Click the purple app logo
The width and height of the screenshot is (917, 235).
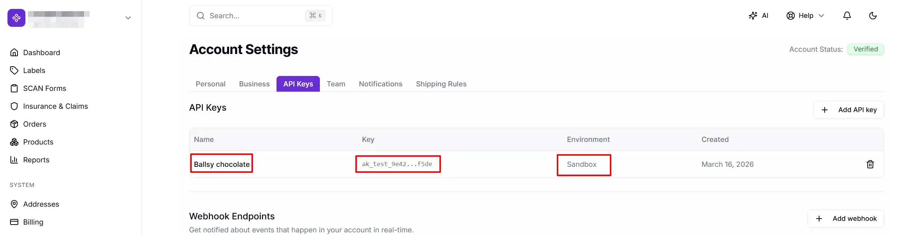[x=16, y=18]
